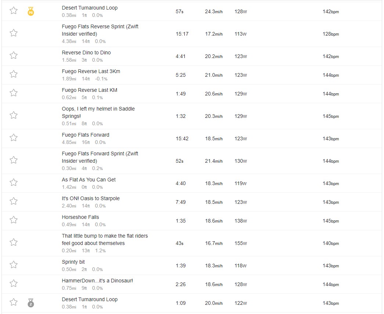384x314 pixels.
Task: Star the Reverse Dino to Dino segment
Action: pyautogui.click(x=14, y=55)
